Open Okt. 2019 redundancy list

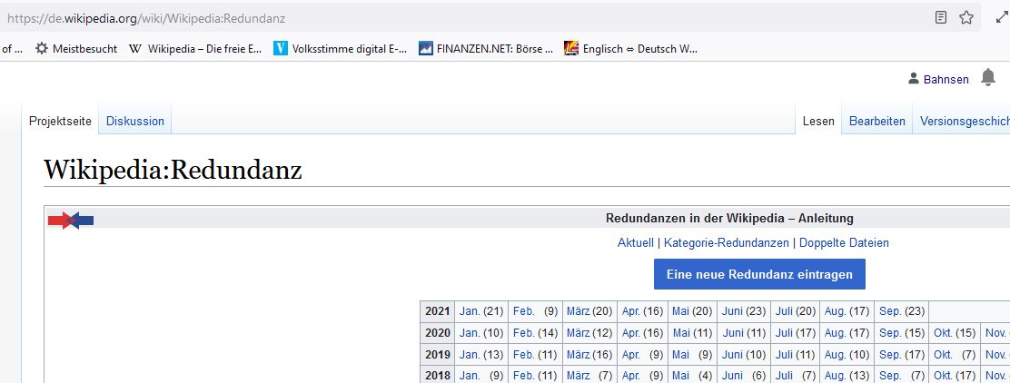943,354
